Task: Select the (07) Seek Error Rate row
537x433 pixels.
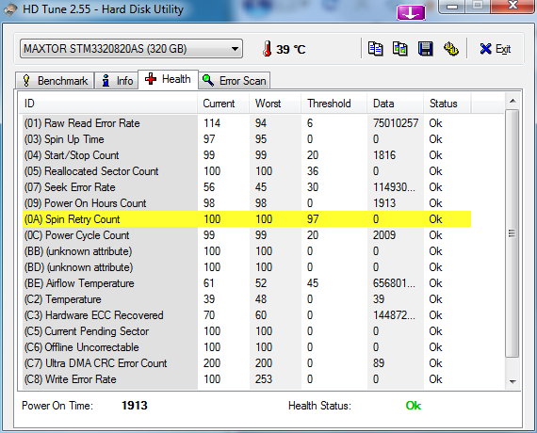Action: [247, 187]
